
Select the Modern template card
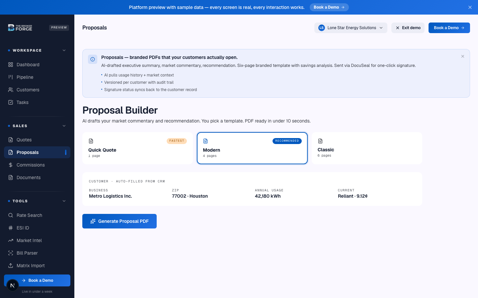252,148
